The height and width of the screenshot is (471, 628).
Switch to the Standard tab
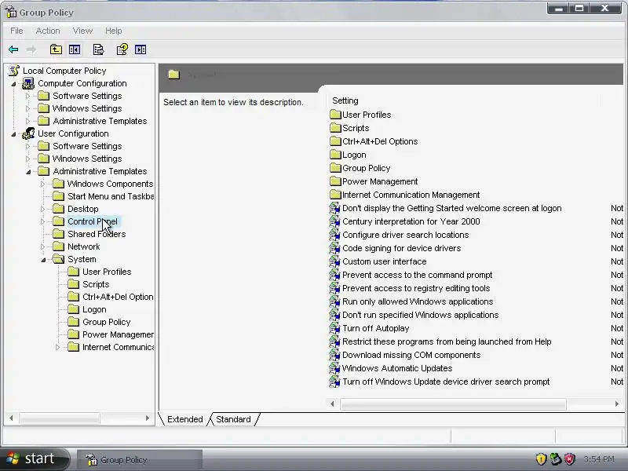coord(233,419)
